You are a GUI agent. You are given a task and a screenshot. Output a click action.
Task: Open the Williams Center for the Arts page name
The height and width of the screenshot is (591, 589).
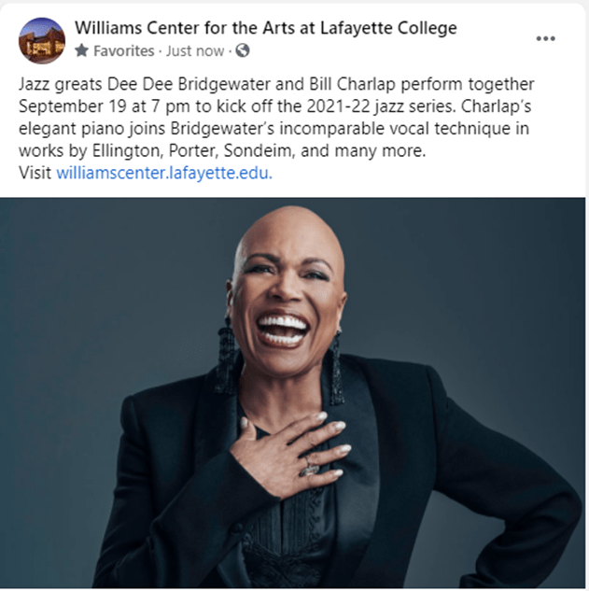pyautogui.click(x=266, y=28)
